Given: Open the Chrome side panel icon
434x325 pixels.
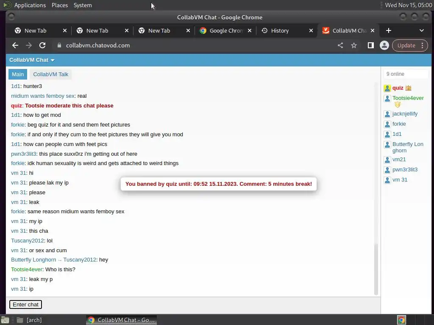Looking at the screenshot, I should click(x=370, y=45).
